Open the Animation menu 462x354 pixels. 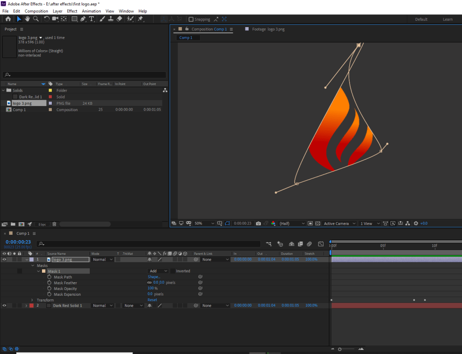[x=91, y=11]
